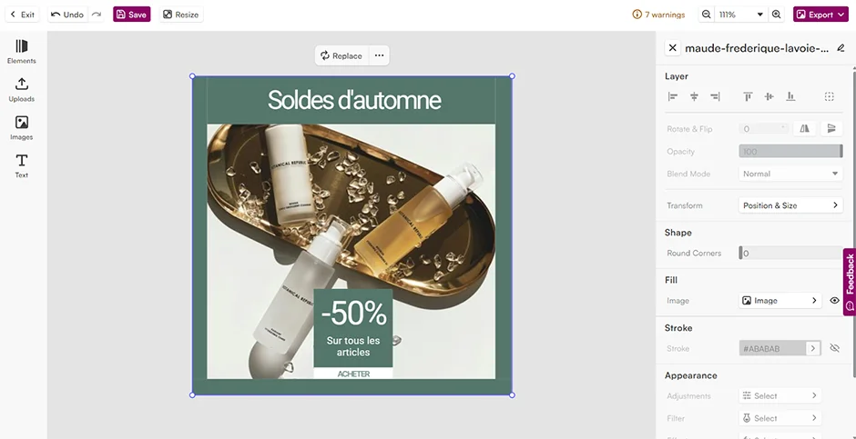Open the Uploads panel

pos(22,90)
